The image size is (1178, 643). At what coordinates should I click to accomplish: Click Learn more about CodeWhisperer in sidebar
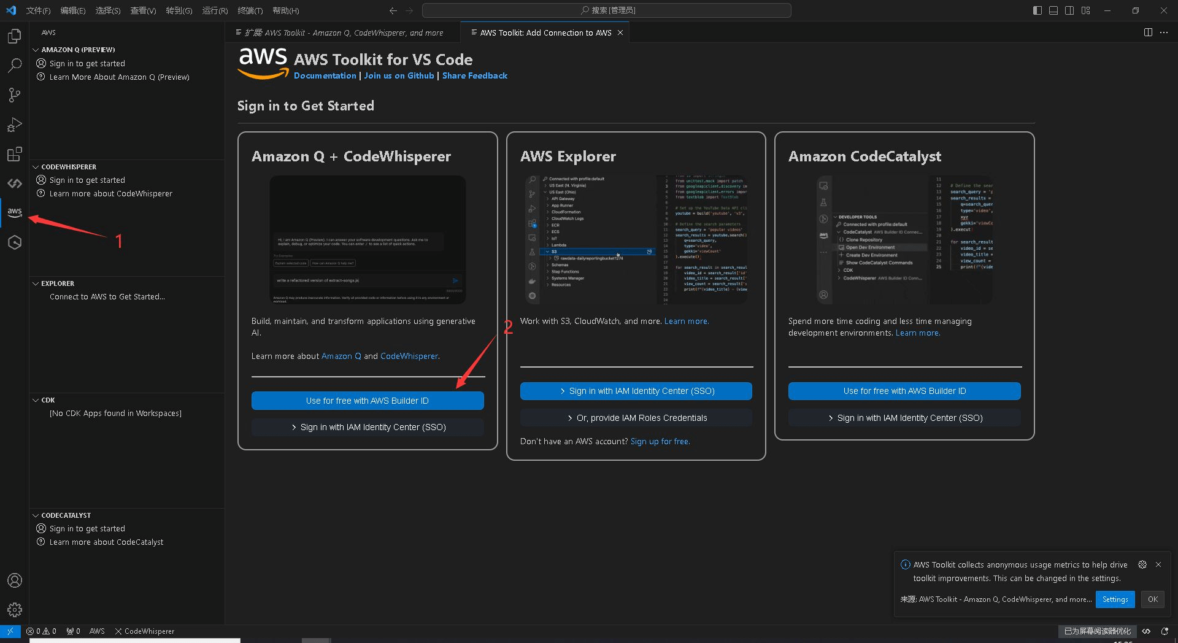[111, 193]
